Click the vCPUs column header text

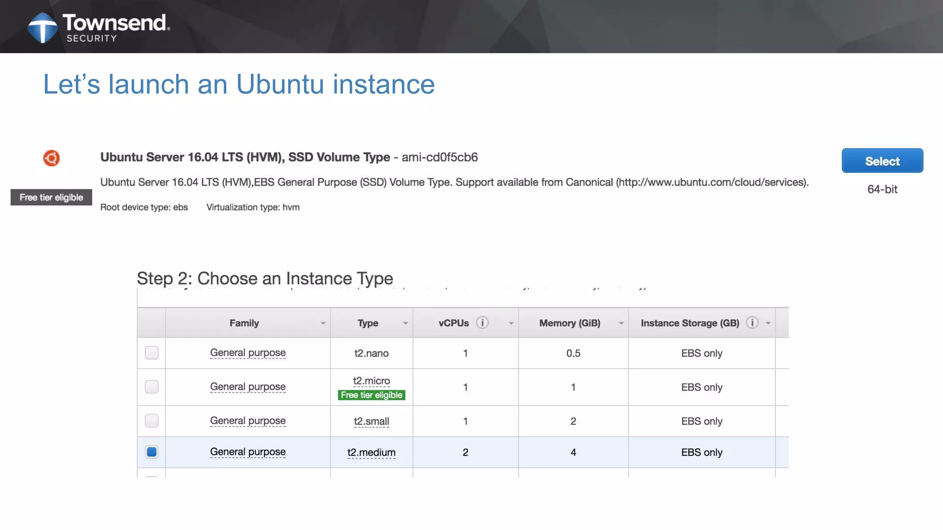pyautogui.click(x=454, y=323)
